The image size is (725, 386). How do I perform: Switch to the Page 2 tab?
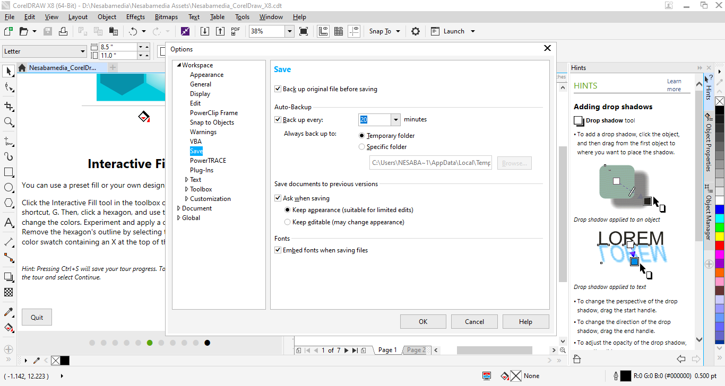pos(416,350)
